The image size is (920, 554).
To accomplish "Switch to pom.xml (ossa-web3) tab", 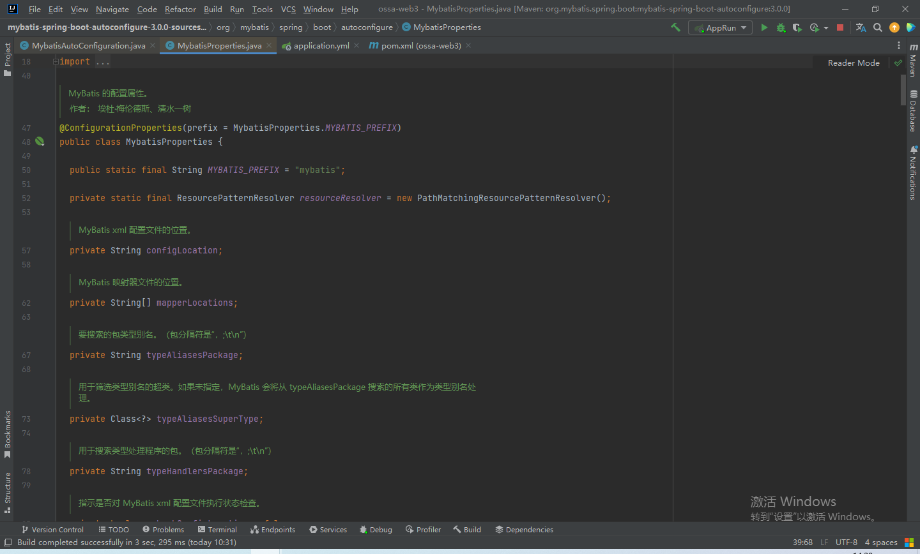I will pos(420,45).
